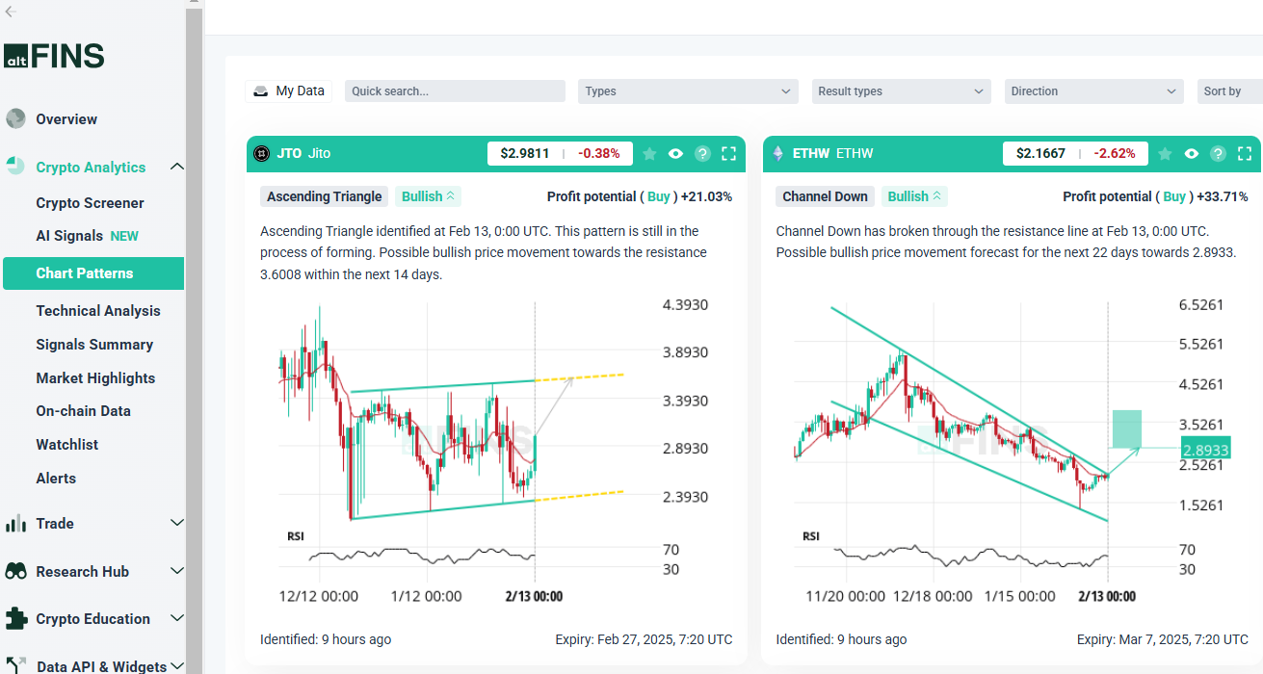Go to Technical Analysis in sidebar

pos(98,311)
